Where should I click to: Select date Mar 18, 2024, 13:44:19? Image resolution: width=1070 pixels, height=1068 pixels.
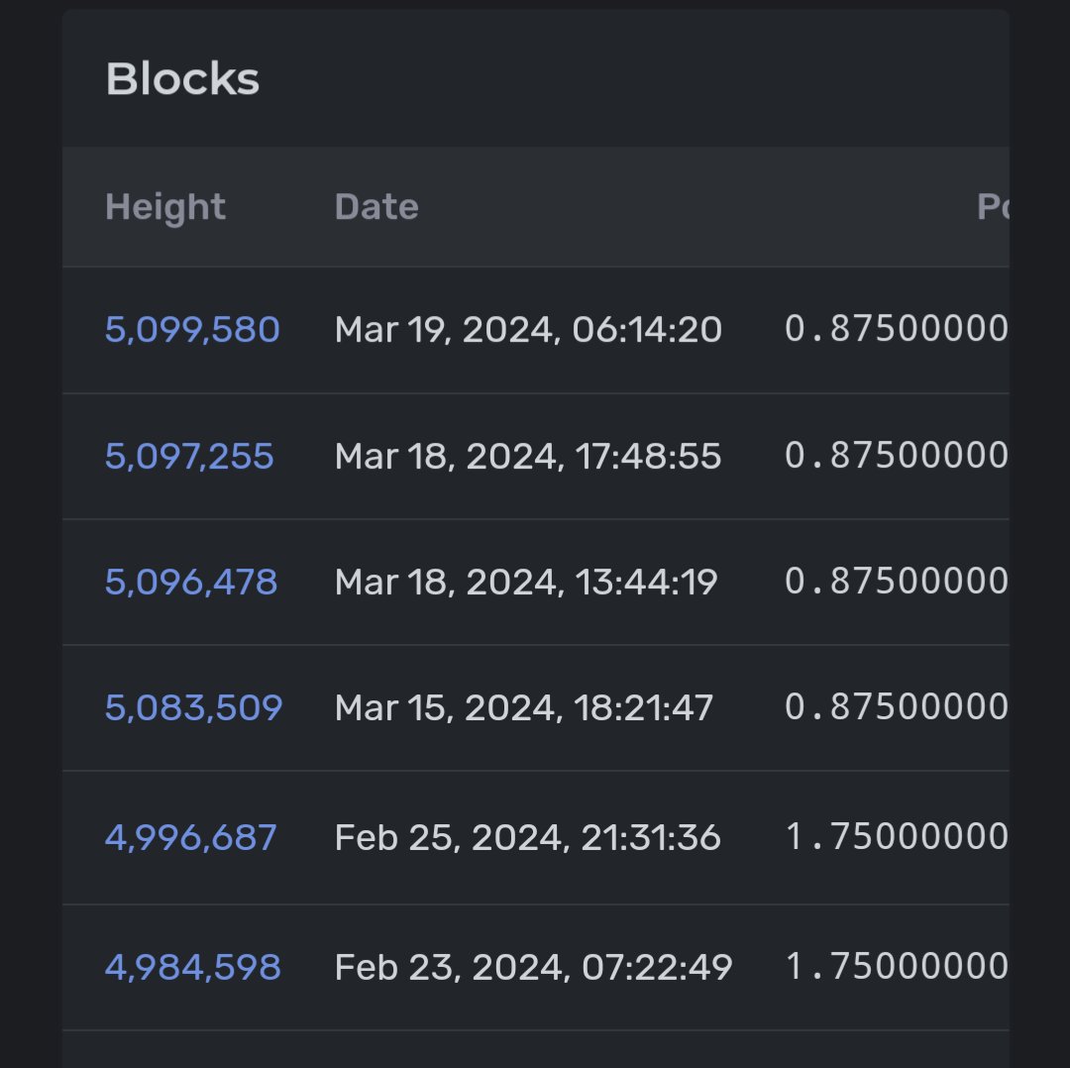click(526, 583)
